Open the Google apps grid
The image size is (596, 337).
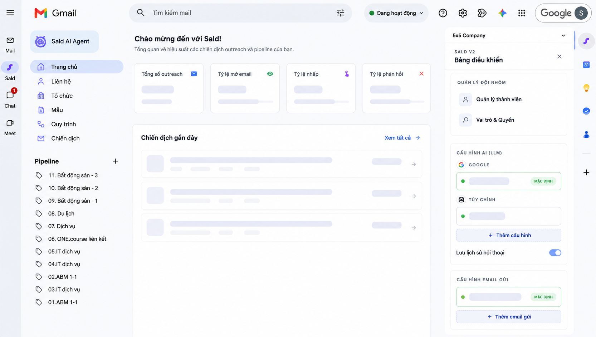(522, 13)
